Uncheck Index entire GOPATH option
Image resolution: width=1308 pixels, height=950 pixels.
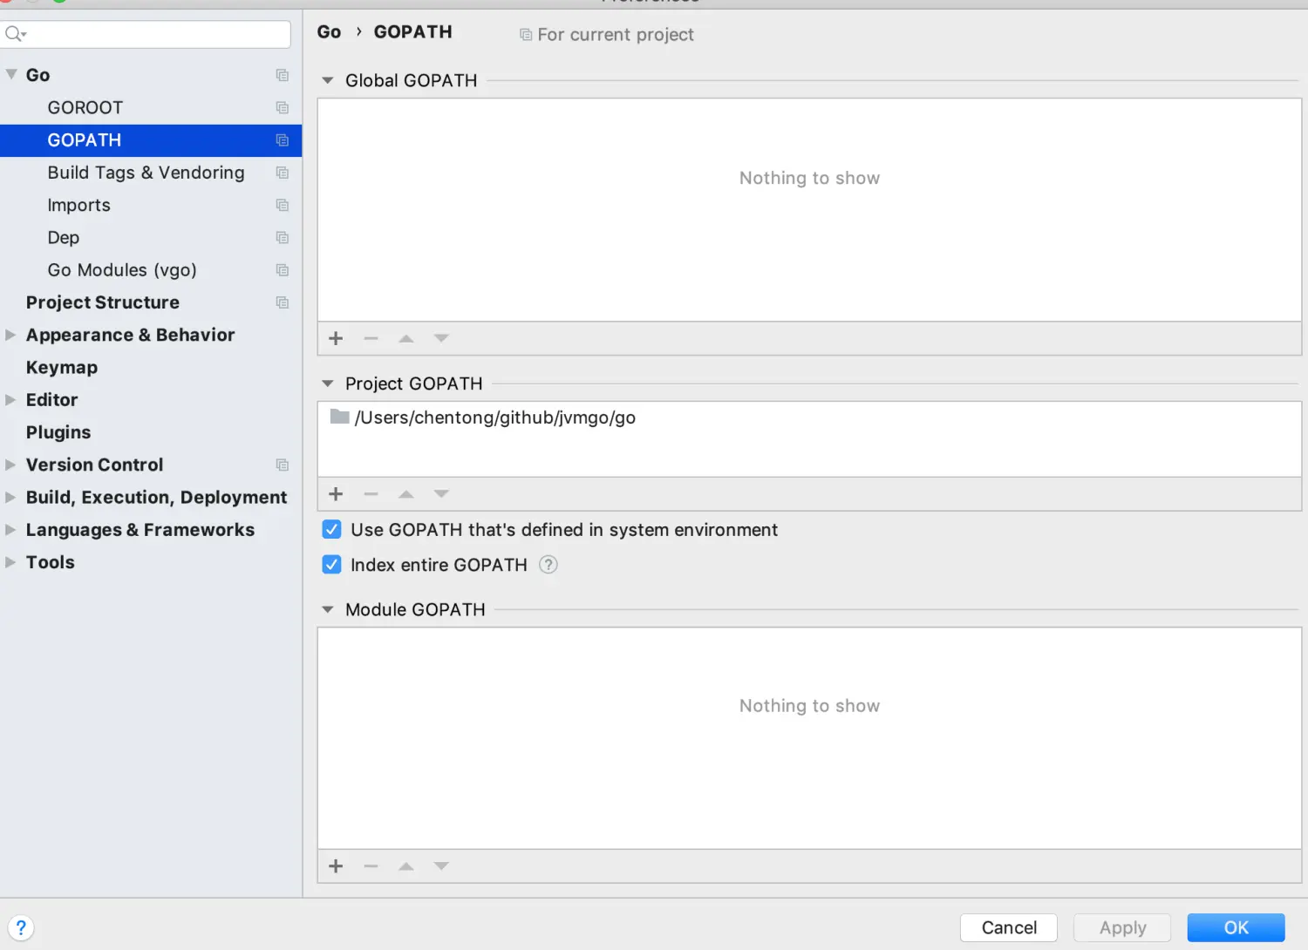point(332,565)
